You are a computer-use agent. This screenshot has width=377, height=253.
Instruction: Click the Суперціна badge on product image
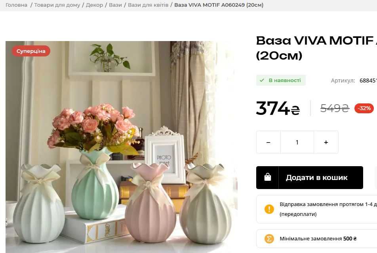tap(31, 51)
